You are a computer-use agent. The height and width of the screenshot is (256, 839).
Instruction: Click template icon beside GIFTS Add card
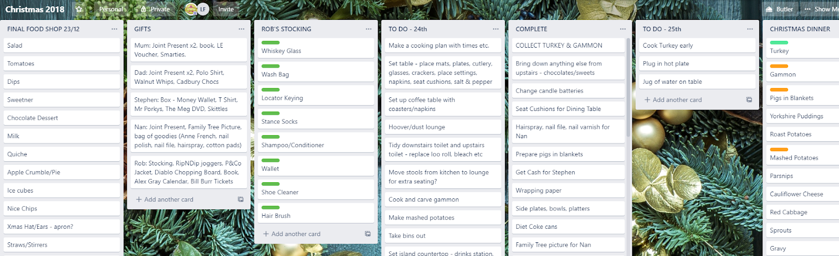click(241, 199)
